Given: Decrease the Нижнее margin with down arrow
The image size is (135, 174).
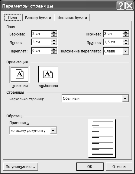Looking at the screenshot, I should pyautogui.click(x=126, y=35).
